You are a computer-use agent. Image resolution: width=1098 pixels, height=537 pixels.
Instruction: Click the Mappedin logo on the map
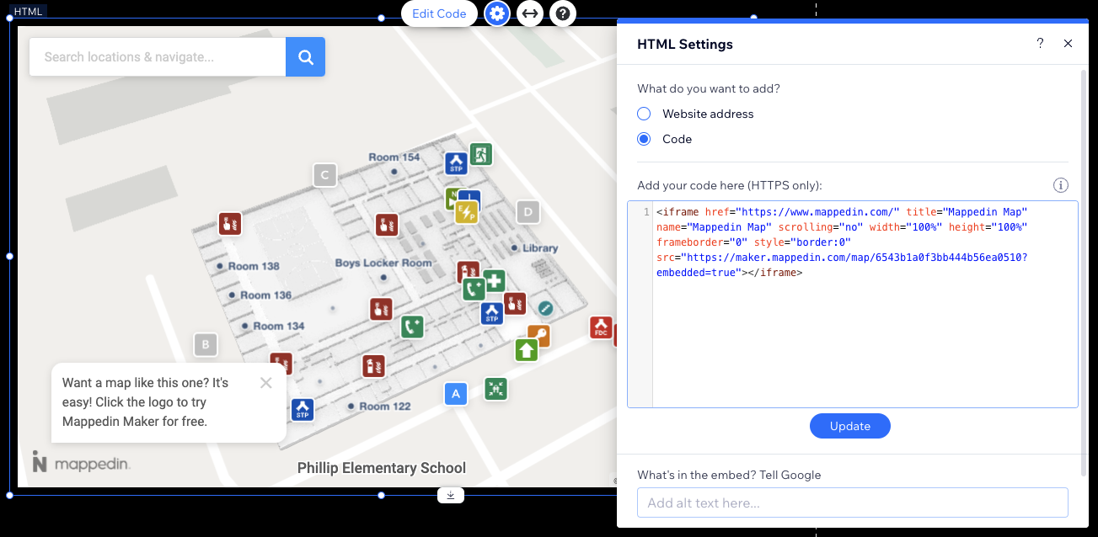coord(82,462)
